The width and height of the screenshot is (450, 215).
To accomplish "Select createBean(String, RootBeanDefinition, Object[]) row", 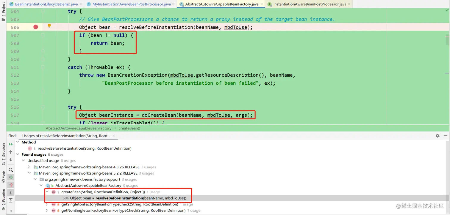I will point(103,192).
